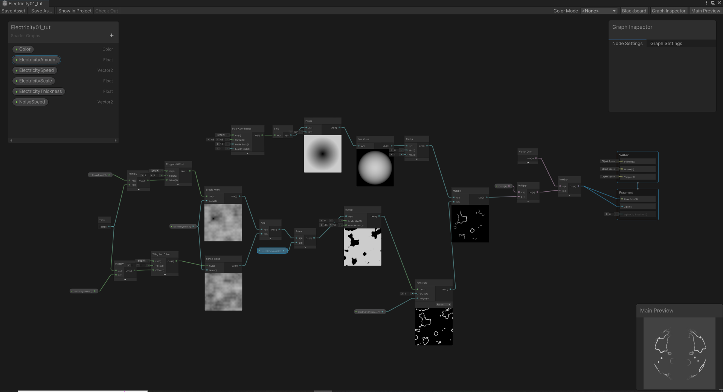Toggle the Blackboard panel visibility
This screenshot has height=392, width=723.
click(x=634, y=11)
